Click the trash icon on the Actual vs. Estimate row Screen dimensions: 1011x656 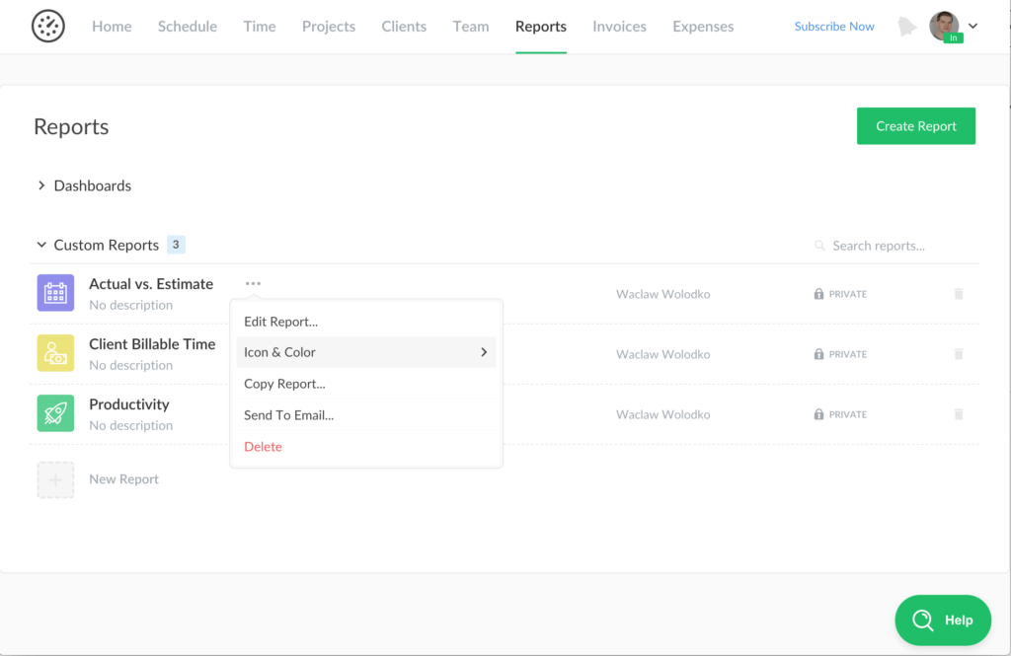(x=958, y=293)
